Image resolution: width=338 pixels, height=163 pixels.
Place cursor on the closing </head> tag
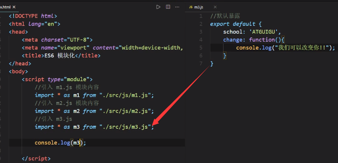(20, 64)
